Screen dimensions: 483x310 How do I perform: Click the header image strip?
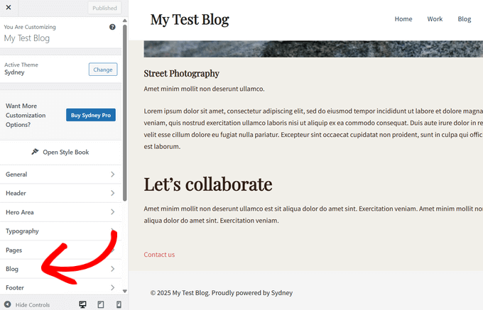313,49
